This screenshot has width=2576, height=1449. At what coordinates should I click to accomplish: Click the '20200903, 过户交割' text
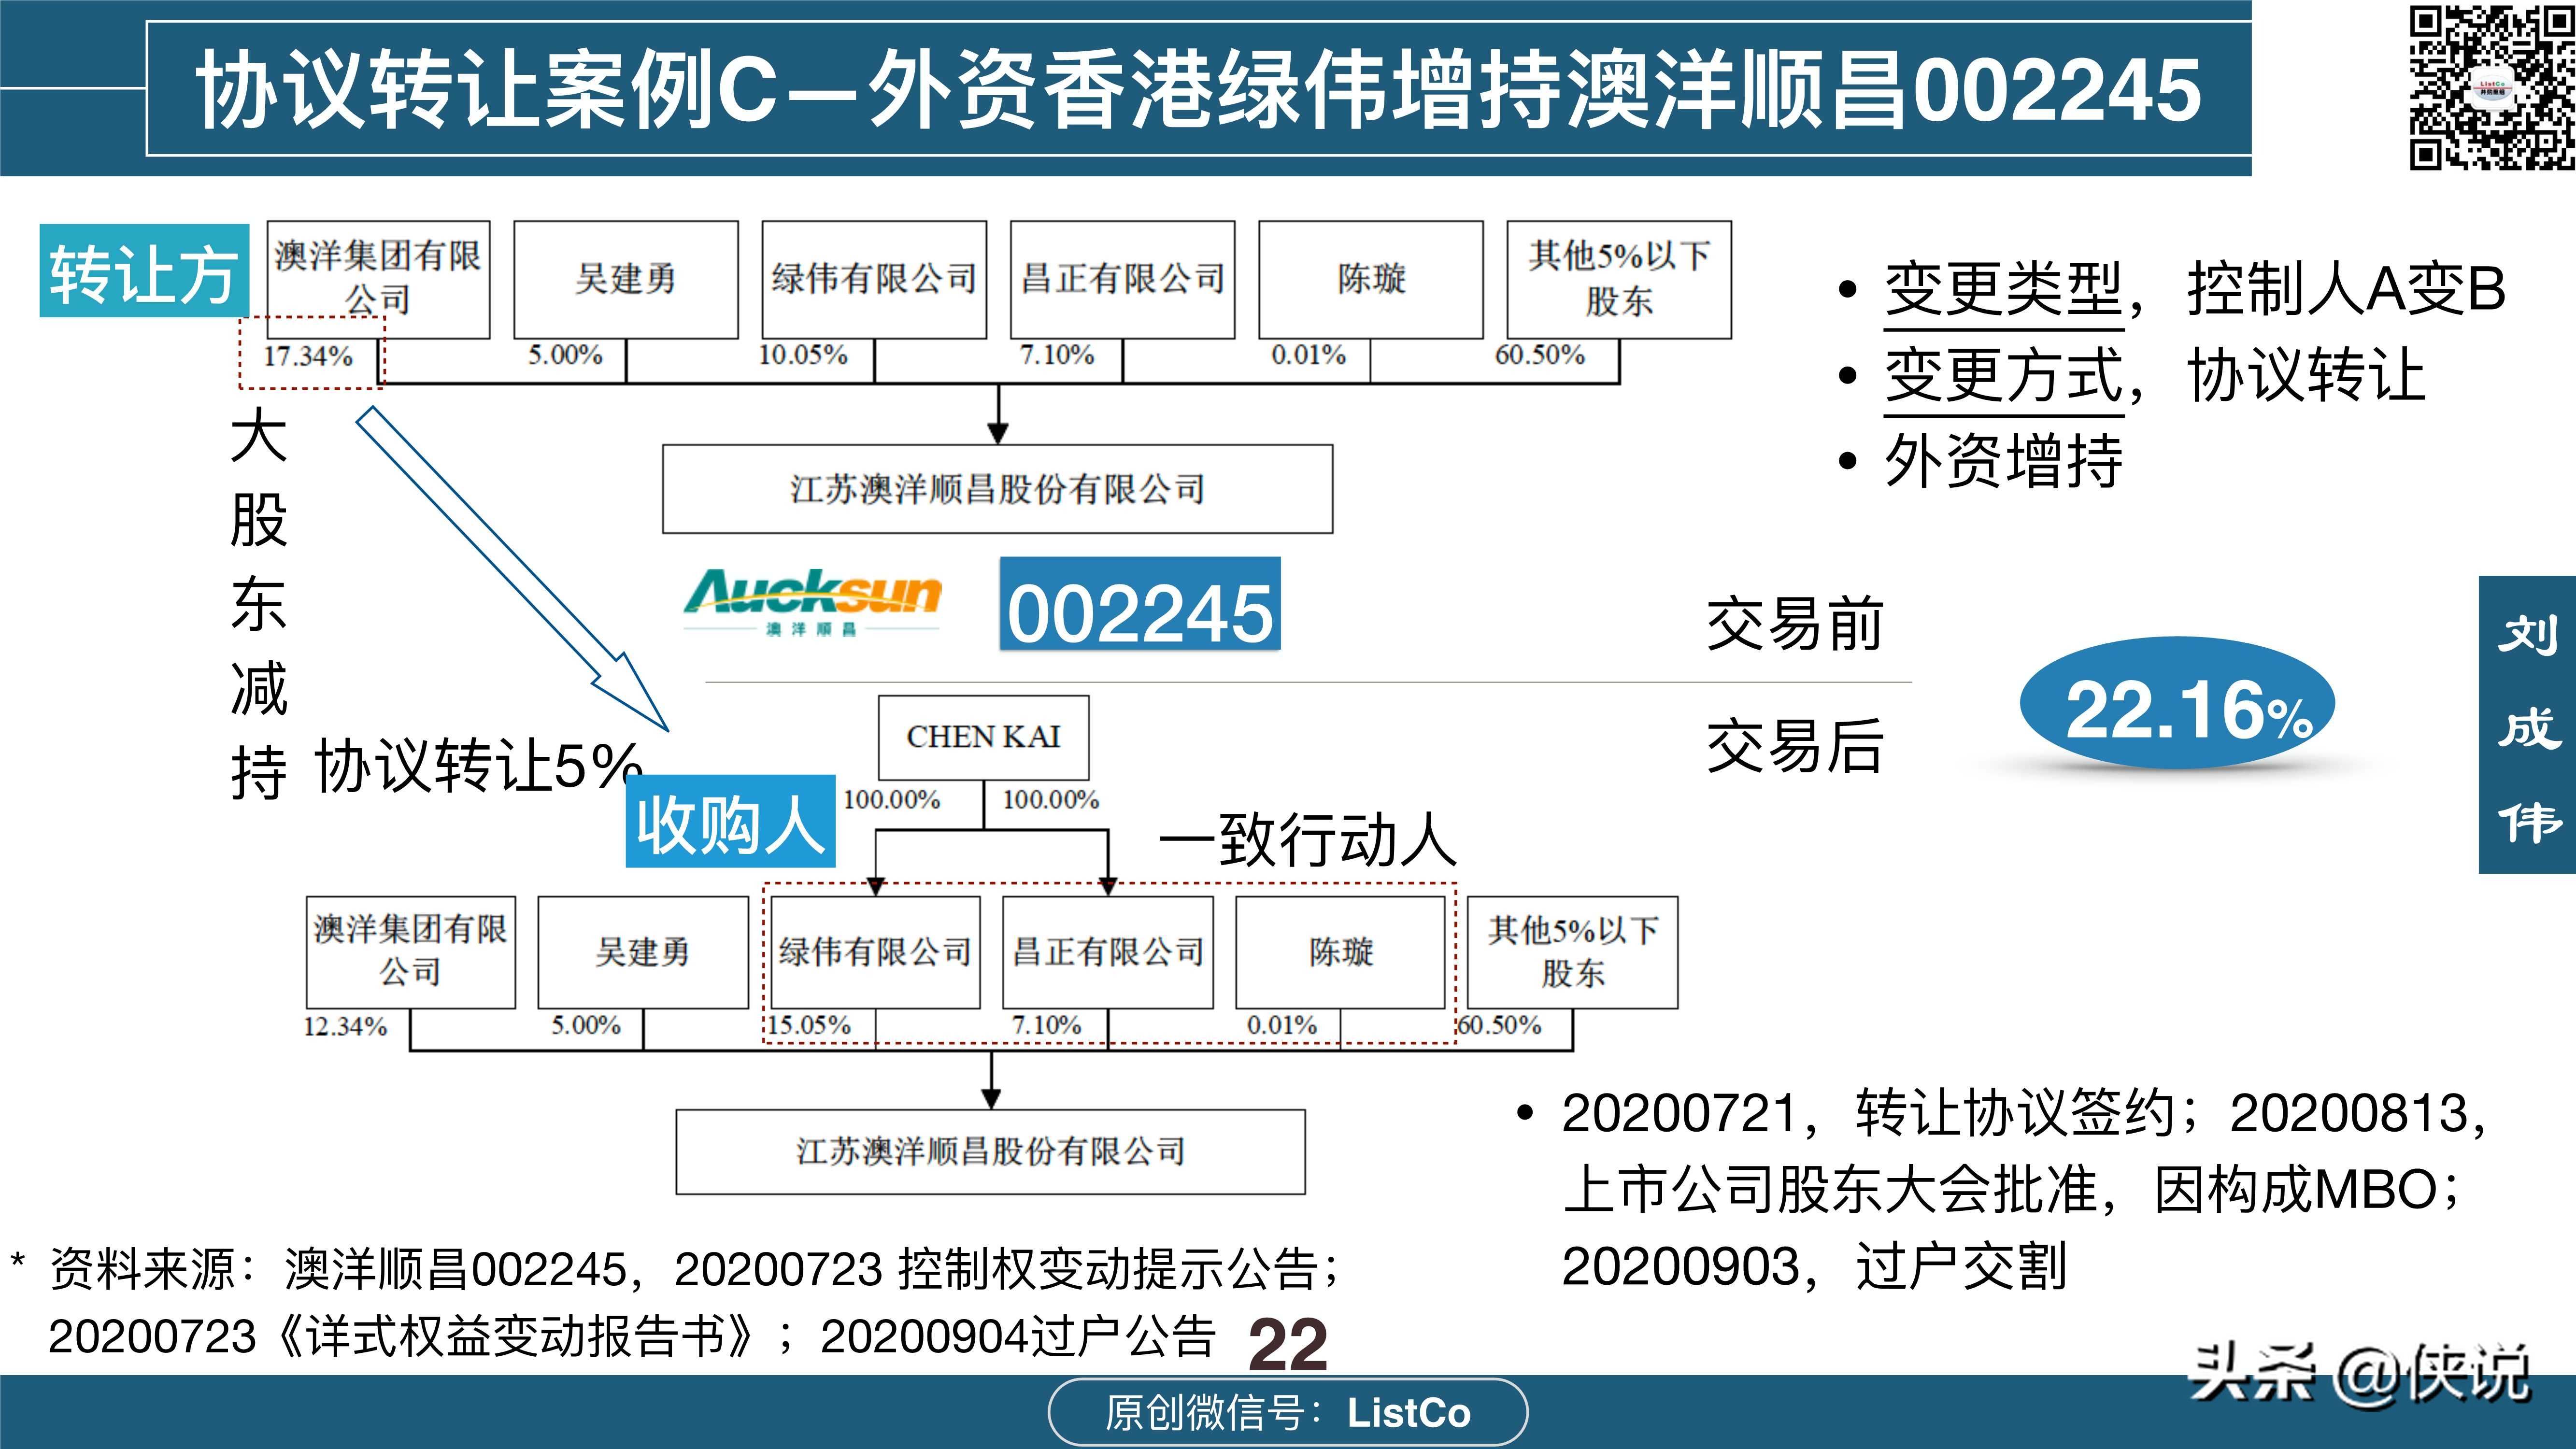point(1814,1267)
